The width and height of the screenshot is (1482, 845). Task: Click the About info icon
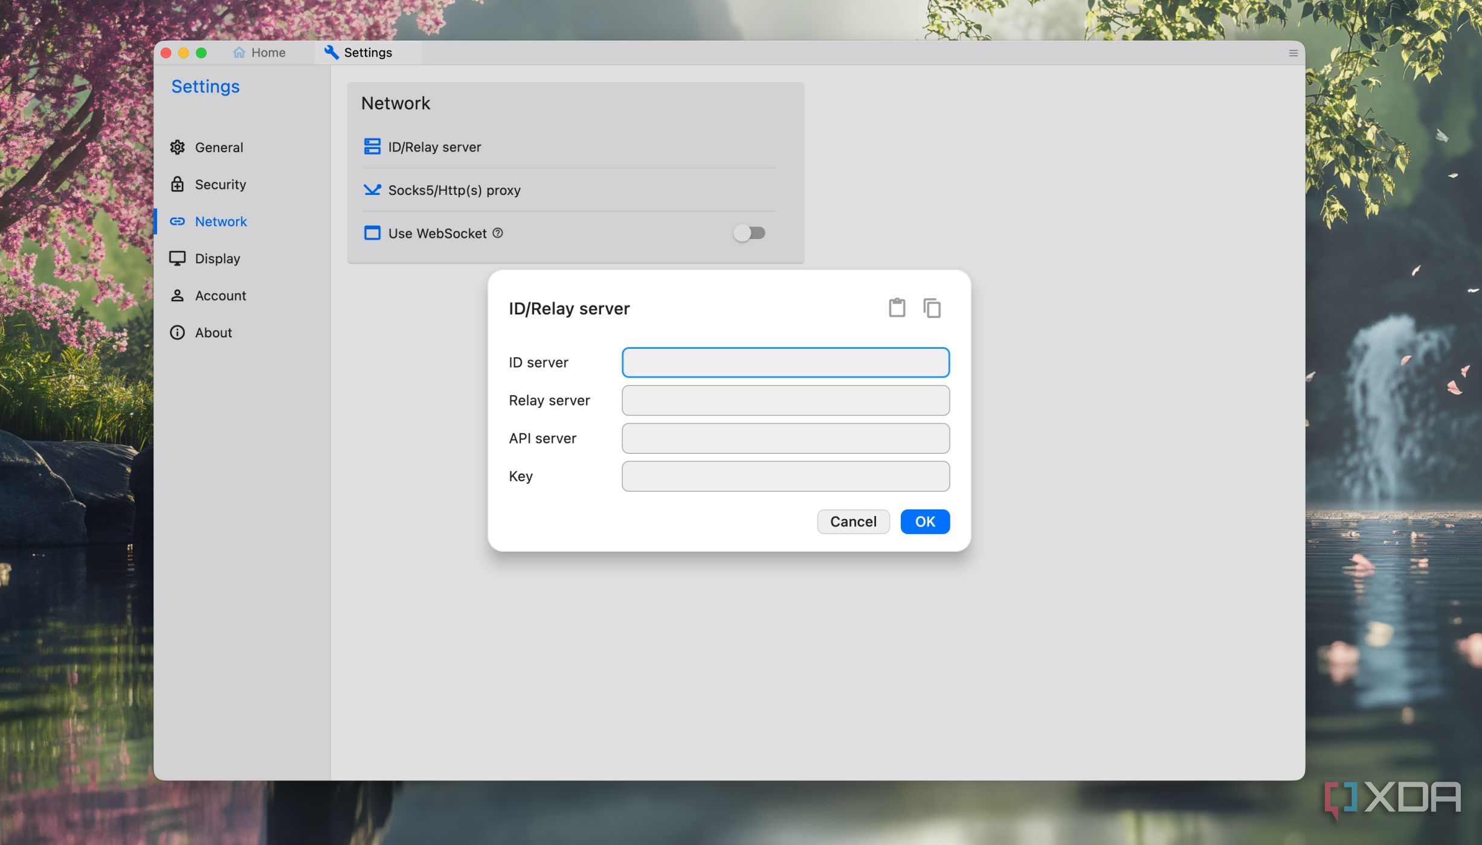coord(177,333)
